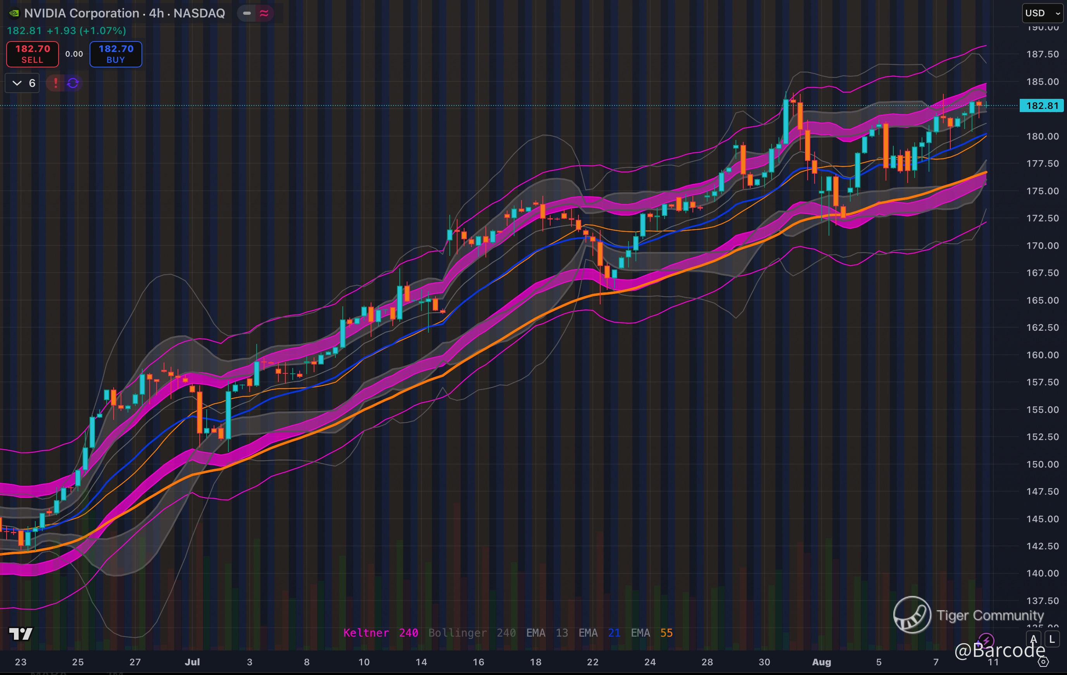Screen dimensions: 1067x675
Task: Open the USD currency dropdown
Action: click(x=1041, y=13)
